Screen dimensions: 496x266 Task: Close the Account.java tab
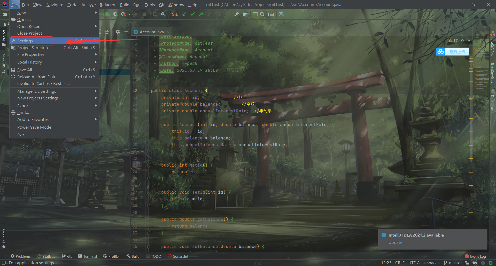point(168,32)
